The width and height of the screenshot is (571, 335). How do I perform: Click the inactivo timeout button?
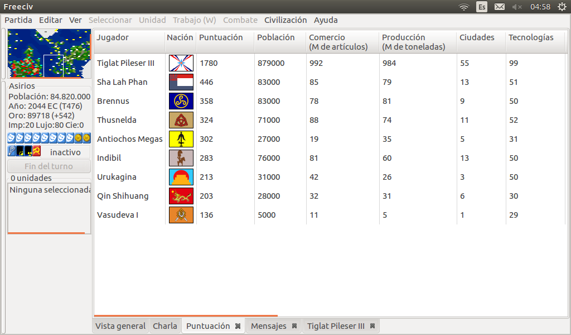(x=65, y=152)
